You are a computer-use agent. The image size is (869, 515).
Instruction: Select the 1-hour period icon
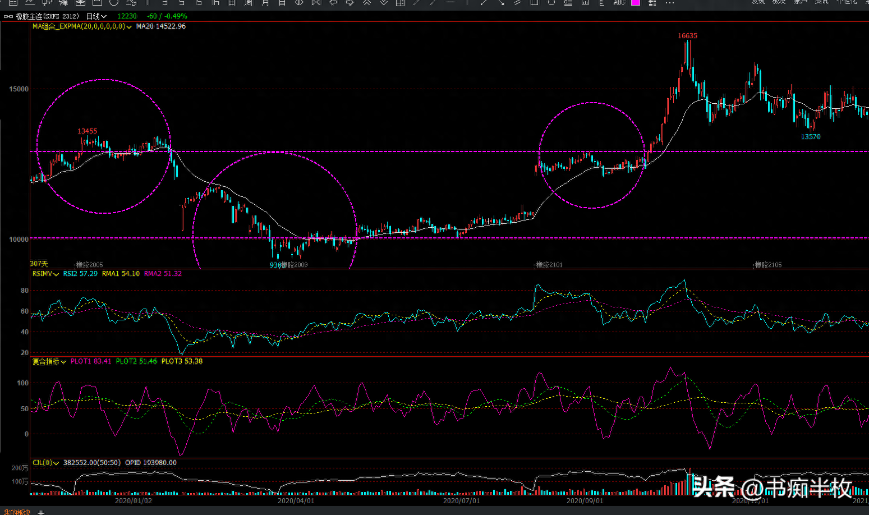[215, 2]
